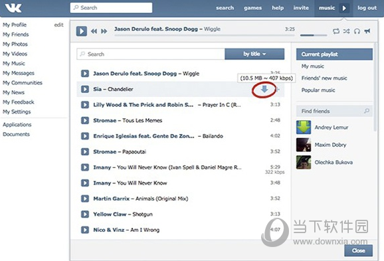Screen dimensions: 384x261
Task: Click the Find friends search field
Action: pos(334,111)
